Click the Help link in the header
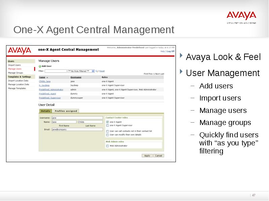The image size is (269, 201). (x=162, y=51)
